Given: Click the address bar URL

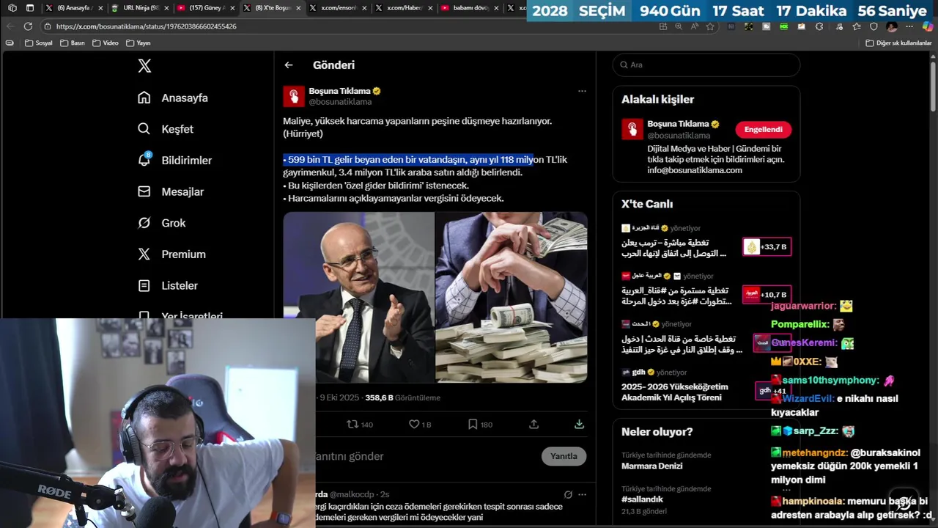Looking at the screenshot, I should (x=146, y=26).
